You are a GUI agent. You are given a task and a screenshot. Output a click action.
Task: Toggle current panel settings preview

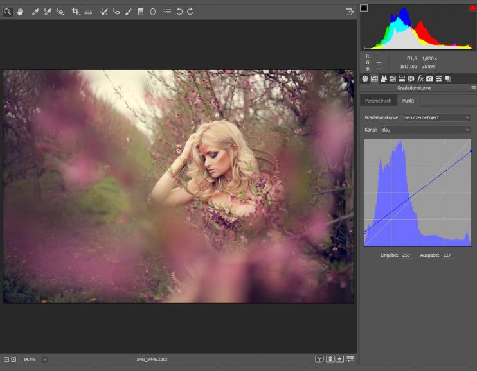[350, 359]
